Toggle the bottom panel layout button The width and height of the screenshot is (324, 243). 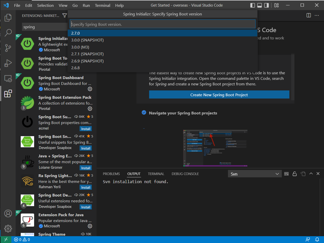(x=260, y=5)
